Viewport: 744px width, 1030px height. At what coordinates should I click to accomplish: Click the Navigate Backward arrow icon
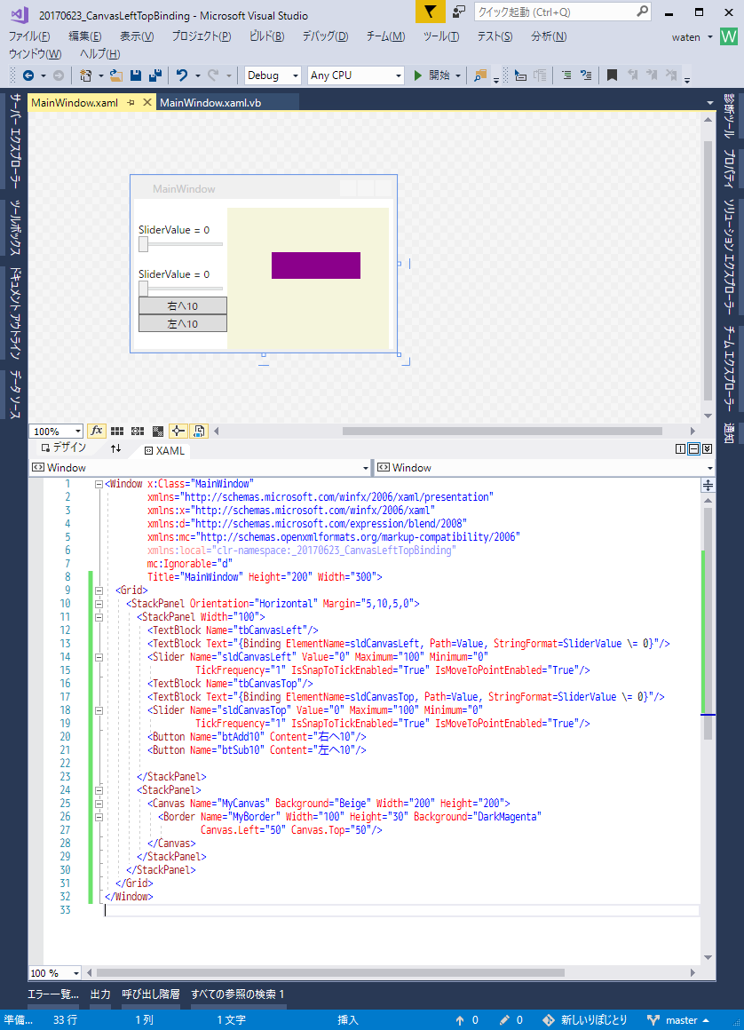coord(28,75)
